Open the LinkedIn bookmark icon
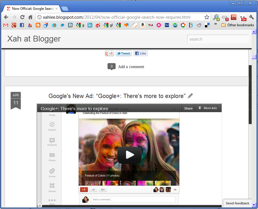The width and height of the screenshot is (258, 209). click(x=90, y=25)
